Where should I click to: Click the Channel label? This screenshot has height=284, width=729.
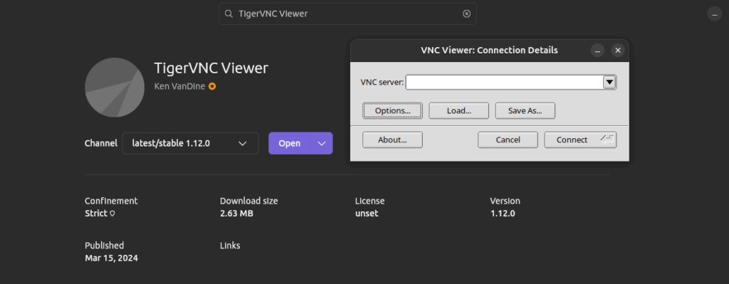pos(101,143)
